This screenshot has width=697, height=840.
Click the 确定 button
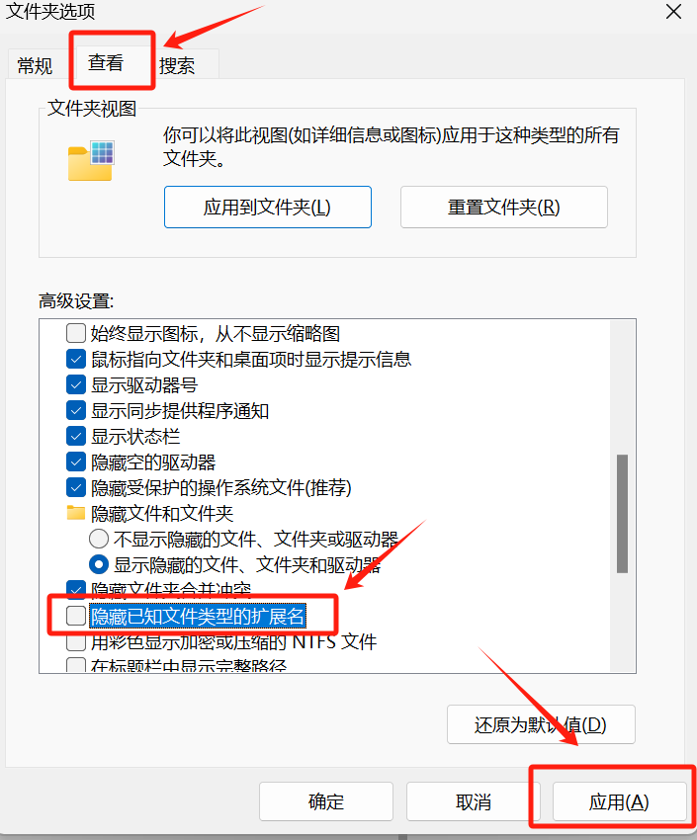pos(326,802)
